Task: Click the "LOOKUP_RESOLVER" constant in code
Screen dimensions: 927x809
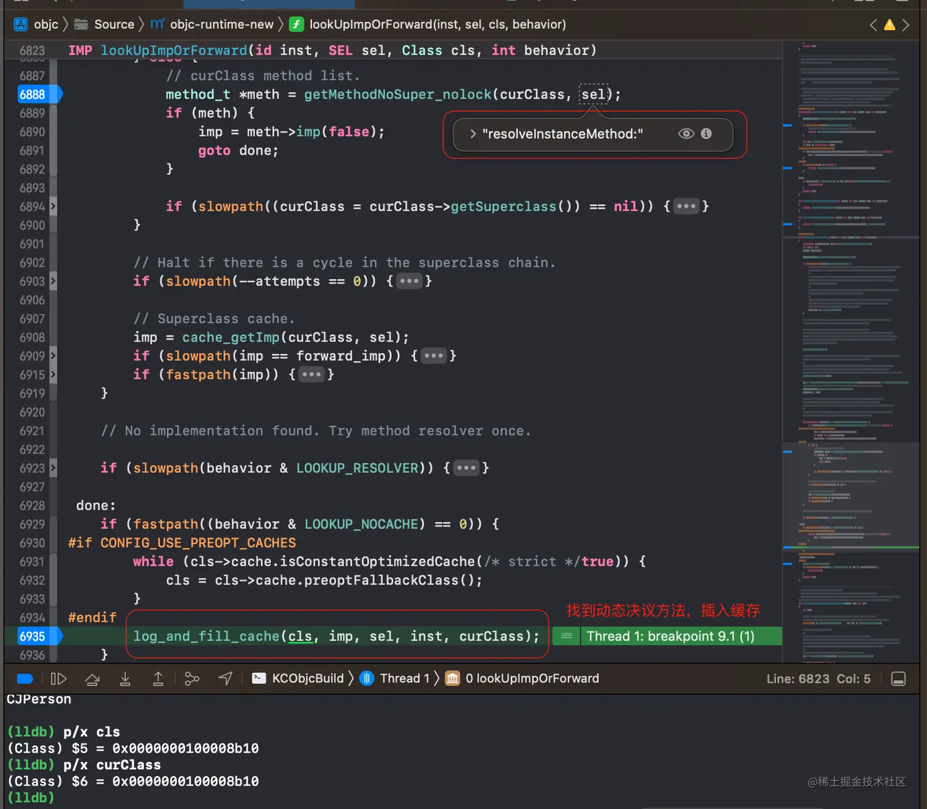Action: [357, 469]
